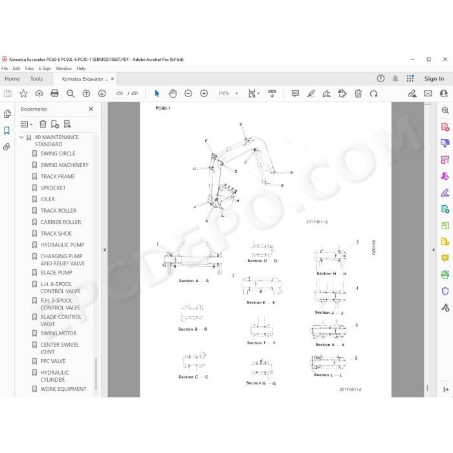Open the Find text magnifier tool
This screenshot has width=453, height=453.
71,94
